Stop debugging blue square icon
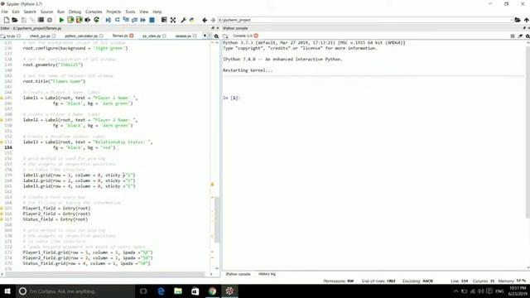This screenshot has height=298, width=530. coord(152,20)
